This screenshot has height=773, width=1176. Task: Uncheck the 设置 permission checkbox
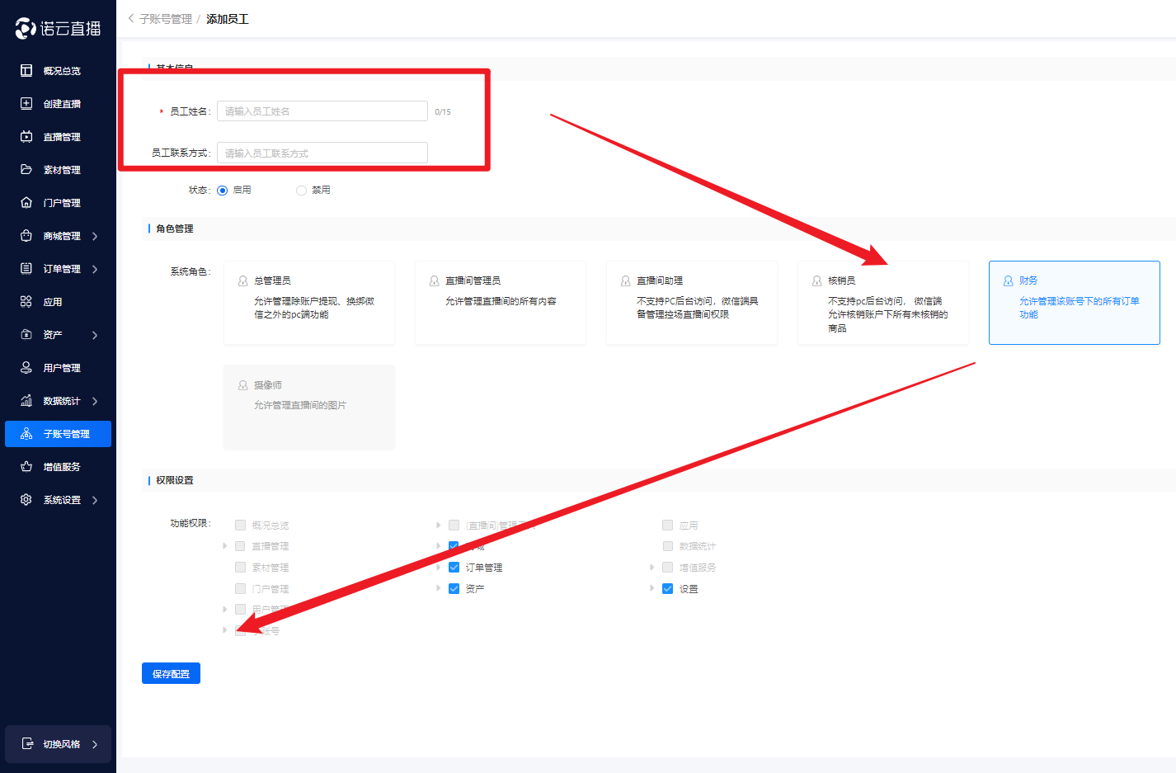(668, 589)
